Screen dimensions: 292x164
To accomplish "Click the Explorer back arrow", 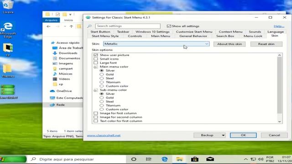I will pyautogui.click(x=48, y=26).
